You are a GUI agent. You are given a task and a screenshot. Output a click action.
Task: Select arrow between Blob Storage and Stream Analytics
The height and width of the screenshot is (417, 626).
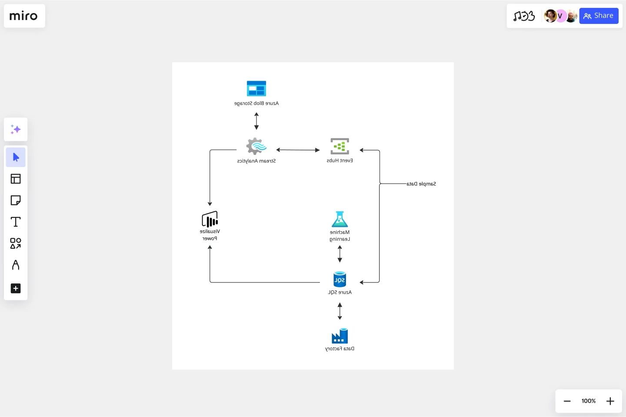click(x=256, y=121)
